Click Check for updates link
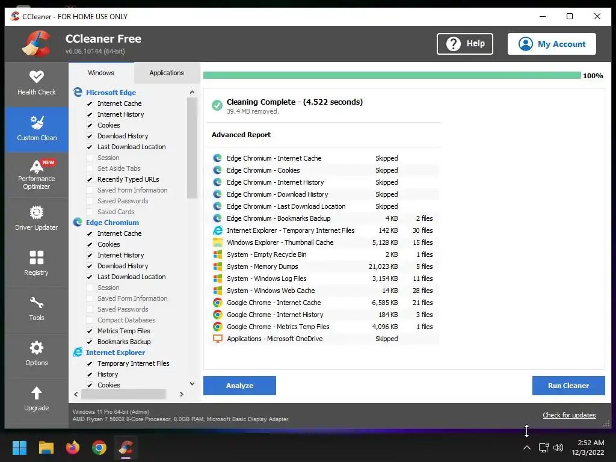 point(569,415)
